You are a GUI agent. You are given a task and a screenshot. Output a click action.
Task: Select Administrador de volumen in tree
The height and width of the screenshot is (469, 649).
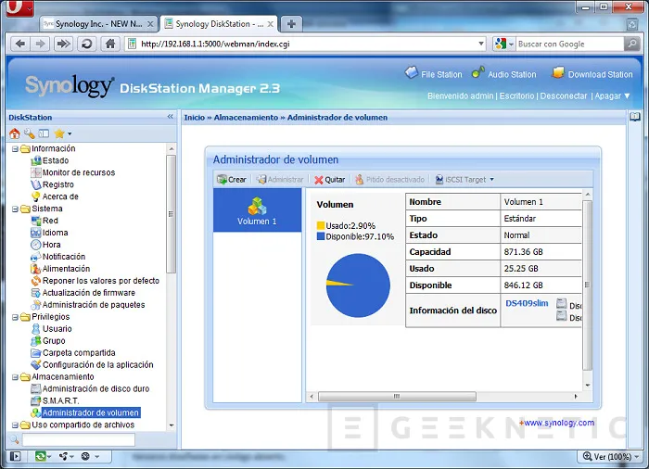click(90, 412)
